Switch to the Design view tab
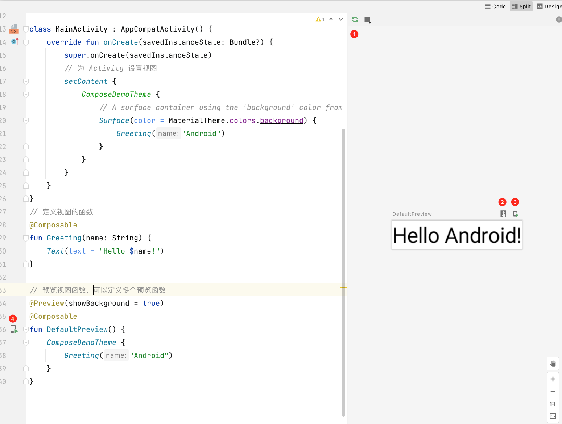The height and width of the screenshot is (424, 562). pos(549,6)
